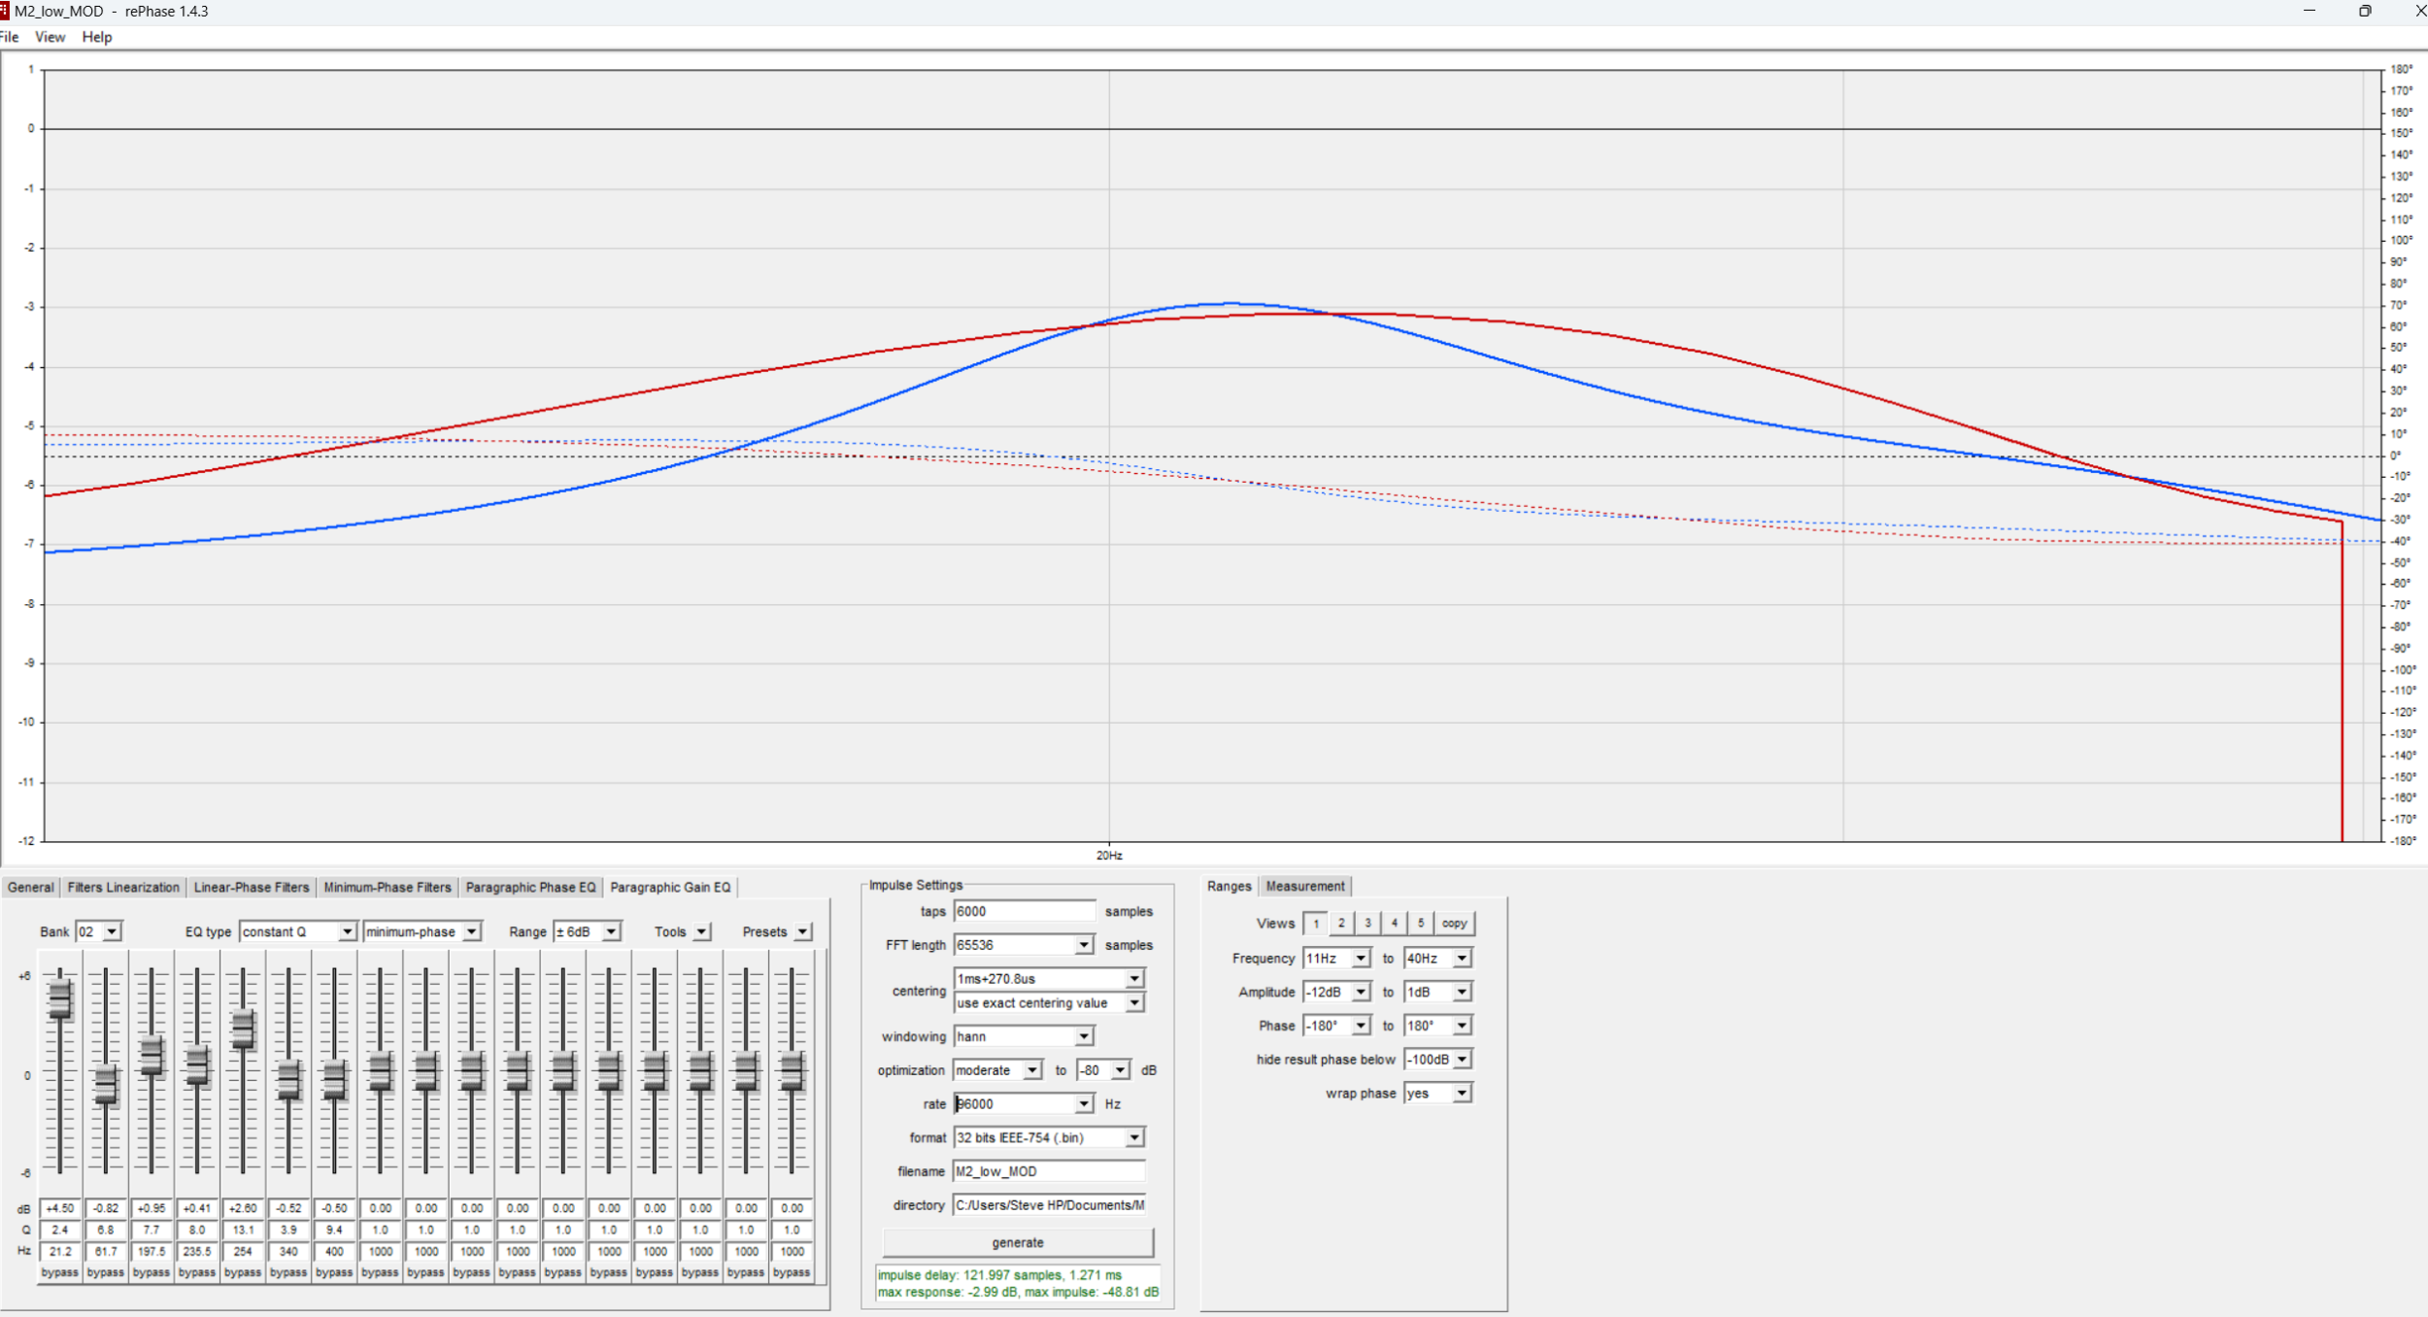Expand the FFT length 65536 dropdown

pyautogui.click(x=1084, y=945)
